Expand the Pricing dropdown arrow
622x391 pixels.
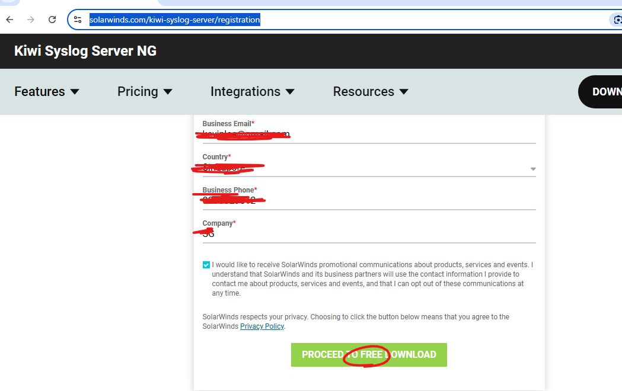pyautogui.click(x=168, y=92)
